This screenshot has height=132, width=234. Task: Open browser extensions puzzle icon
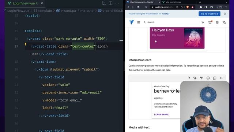201,7
